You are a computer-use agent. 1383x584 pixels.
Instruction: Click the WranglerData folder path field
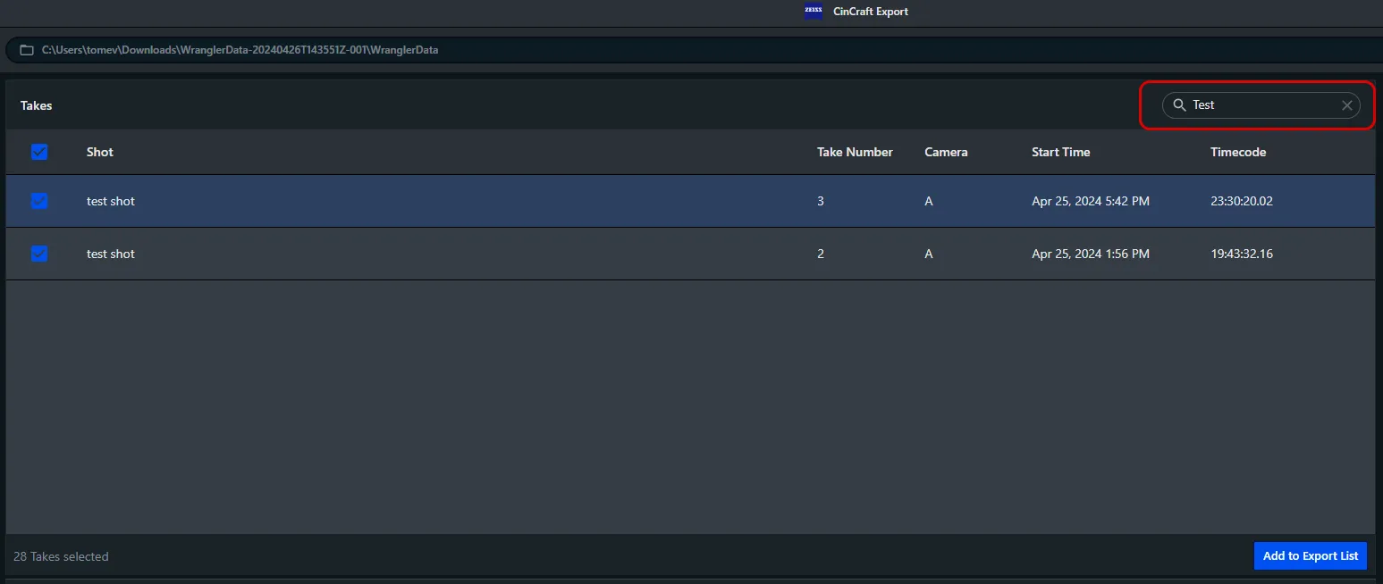[694, 50]
